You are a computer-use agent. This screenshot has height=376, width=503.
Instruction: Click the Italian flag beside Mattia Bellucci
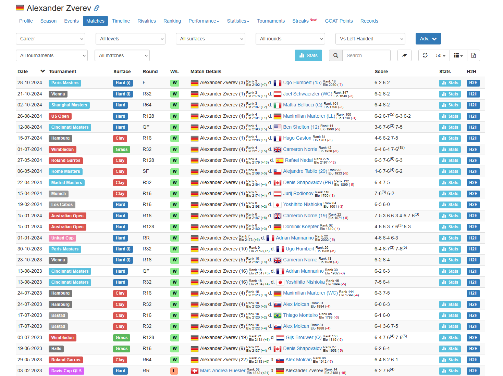278,105
